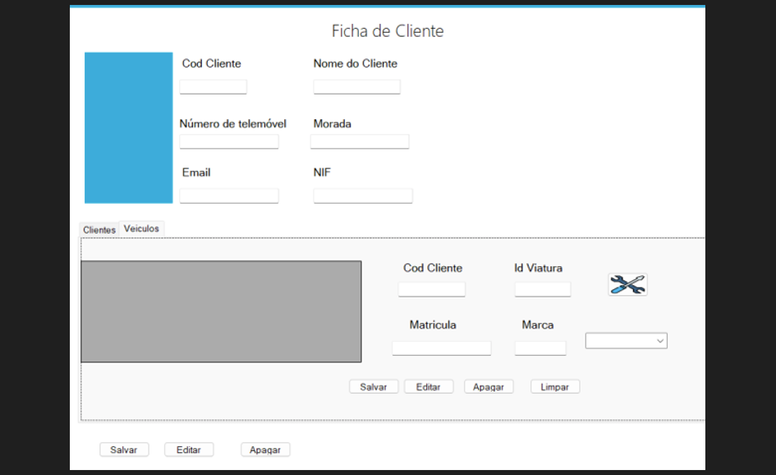Screen dimensions: 776x475
Task: Select the Cod Cliente input field
Action: click(x=213, y=86)
